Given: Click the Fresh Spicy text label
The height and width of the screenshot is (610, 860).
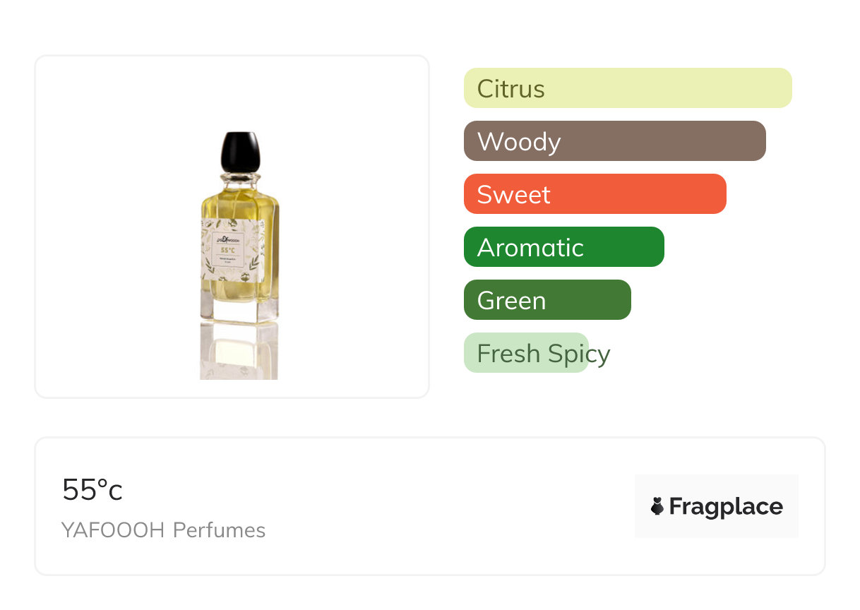Looking at the screenshot, I should 543,354.
